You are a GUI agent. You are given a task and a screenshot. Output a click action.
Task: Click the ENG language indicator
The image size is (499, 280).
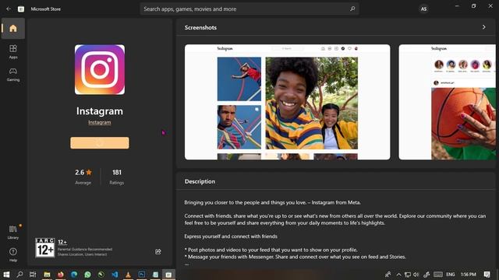coord(451,275)
